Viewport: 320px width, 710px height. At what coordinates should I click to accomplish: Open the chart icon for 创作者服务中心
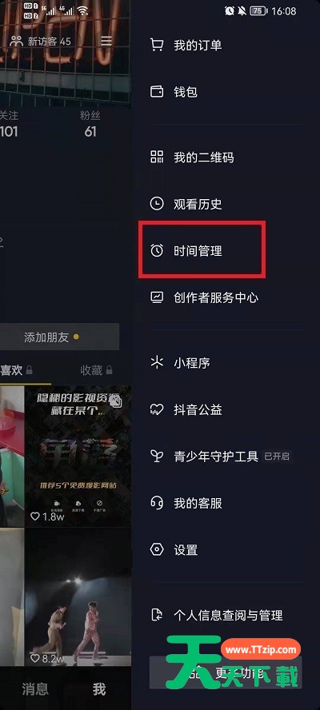pos(157,297)
